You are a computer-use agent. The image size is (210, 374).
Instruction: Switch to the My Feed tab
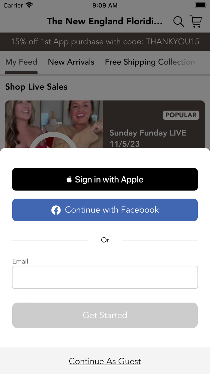pos(21,62)
